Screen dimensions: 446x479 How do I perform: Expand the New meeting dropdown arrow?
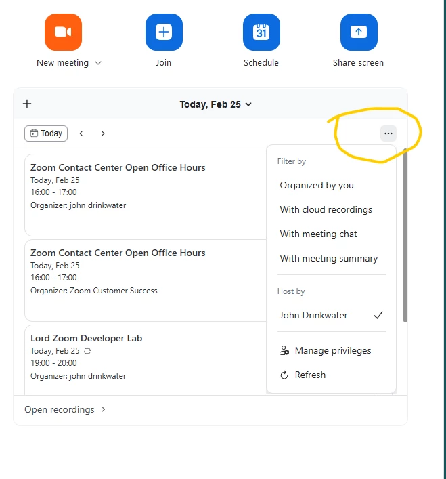point(98,63)
